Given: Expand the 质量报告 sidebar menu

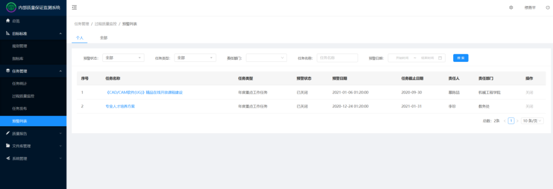Looking at the screenshot, I should pos(33,133).
